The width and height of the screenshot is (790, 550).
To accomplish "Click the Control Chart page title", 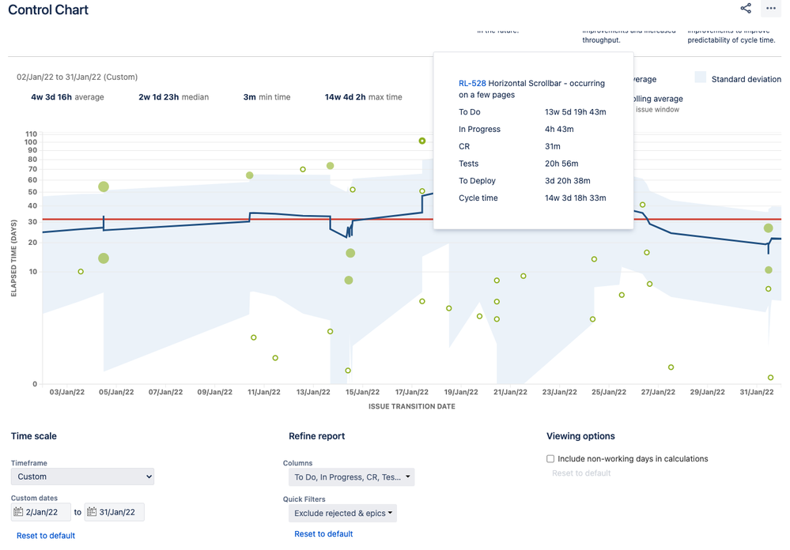I will point(48,9).
